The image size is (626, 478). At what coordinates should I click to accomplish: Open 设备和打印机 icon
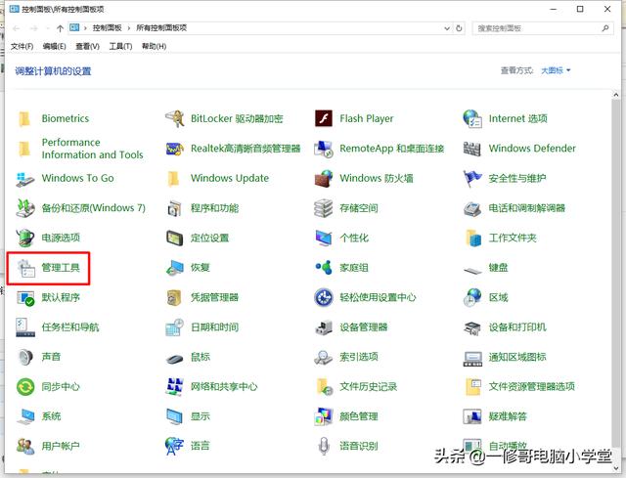[472, 327]
